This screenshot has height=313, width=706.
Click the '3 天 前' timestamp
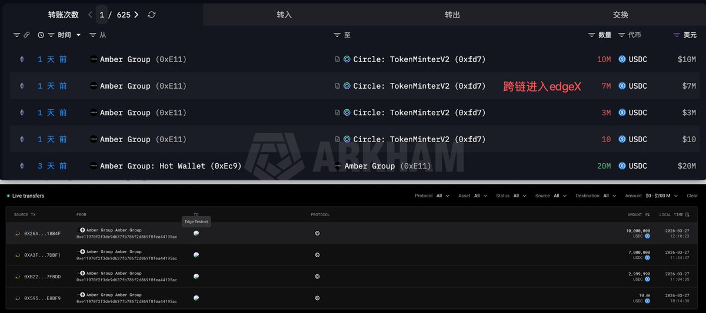point(52,166)
